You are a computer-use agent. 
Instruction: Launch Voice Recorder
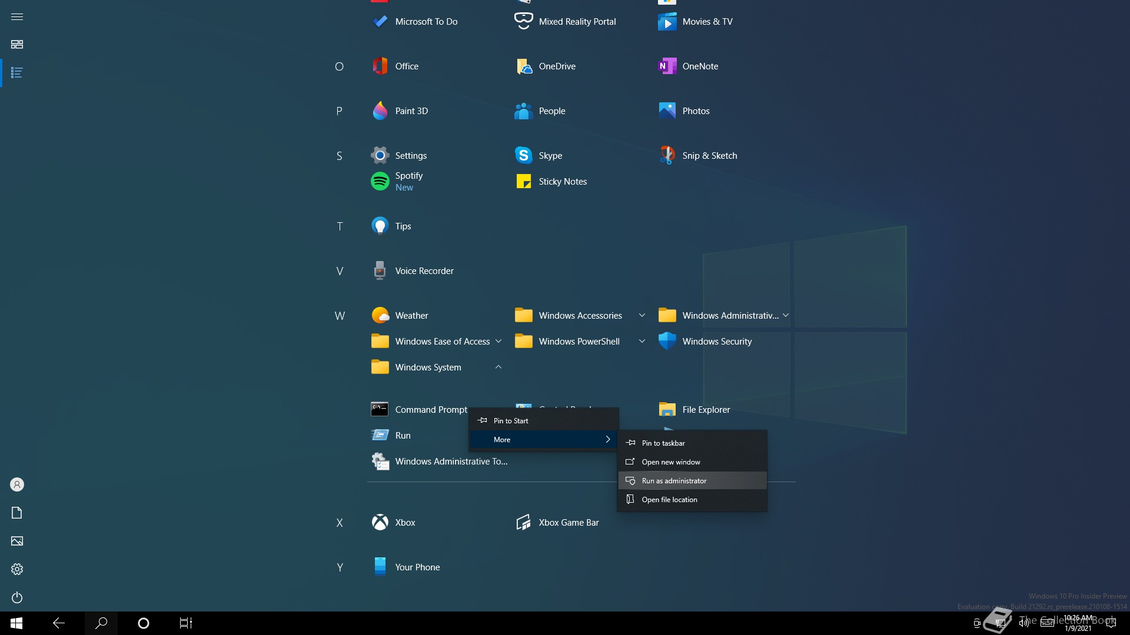(x=413, y=271)
